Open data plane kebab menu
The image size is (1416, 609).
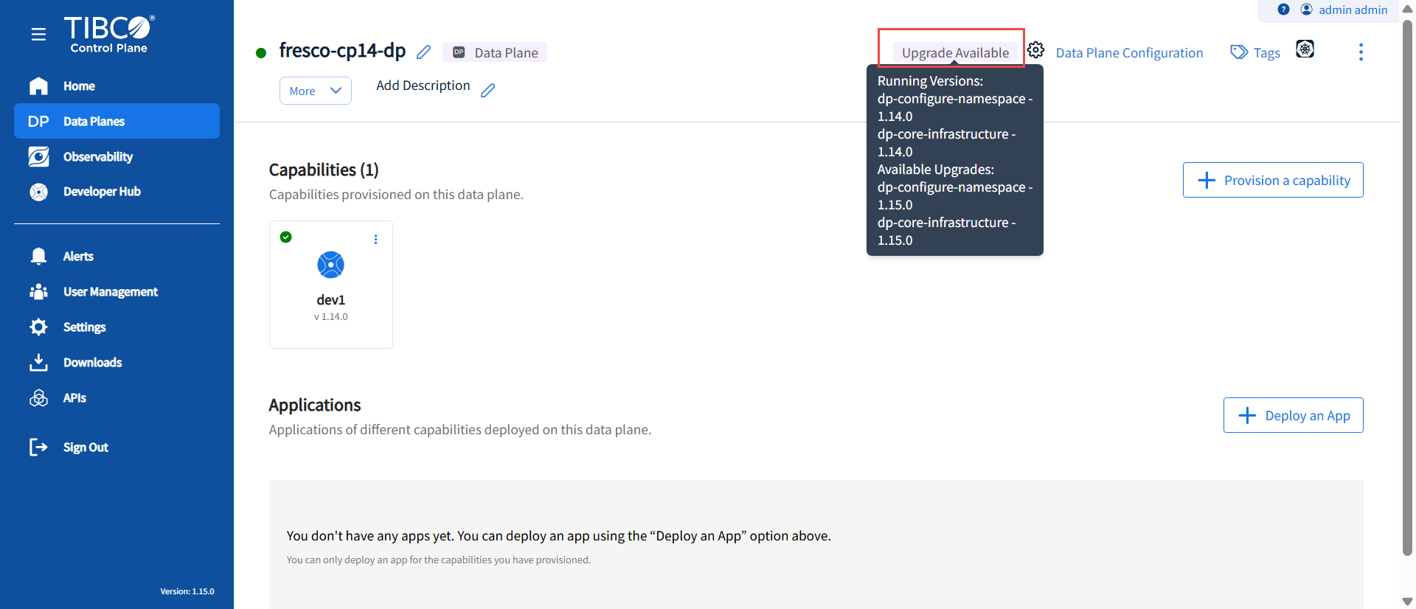coord(1361,52)
